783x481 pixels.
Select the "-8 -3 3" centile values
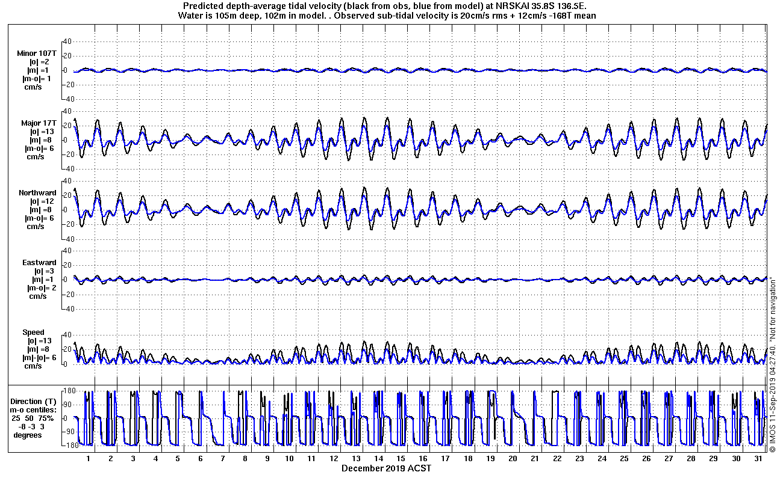32,426
